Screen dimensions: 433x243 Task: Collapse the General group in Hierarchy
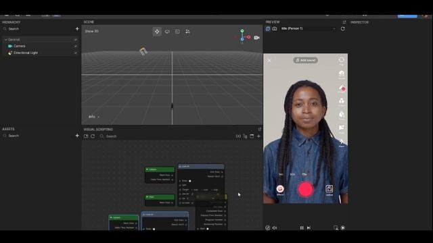tap(6, 40)
